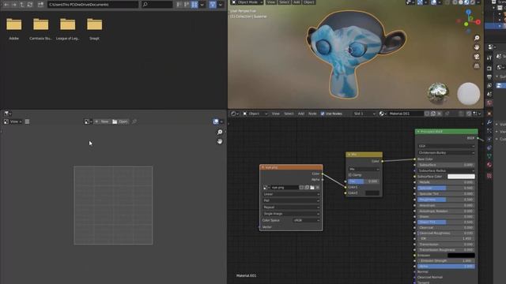Click New image button in image editor

[x=102, y=121]
